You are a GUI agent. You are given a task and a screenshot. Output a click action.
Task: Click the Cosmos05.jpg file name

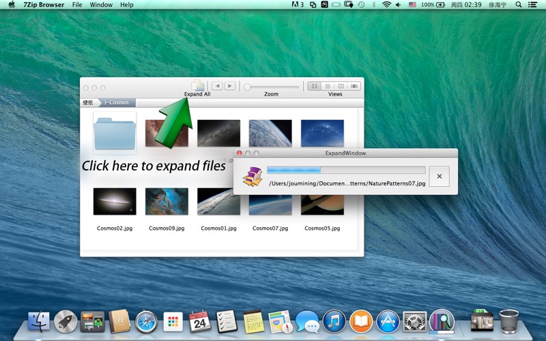coord(322,228)
